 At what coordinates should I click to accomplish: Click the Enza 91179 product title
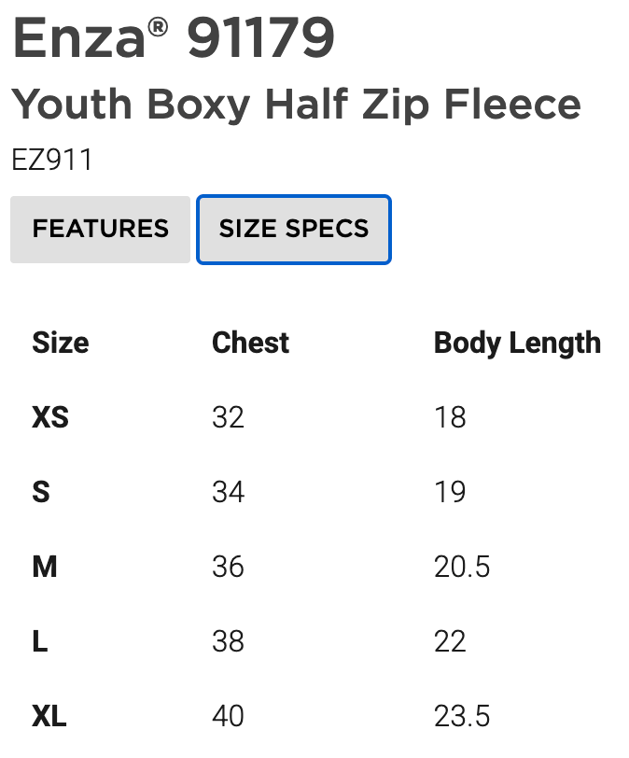click(x=174, y=38)
